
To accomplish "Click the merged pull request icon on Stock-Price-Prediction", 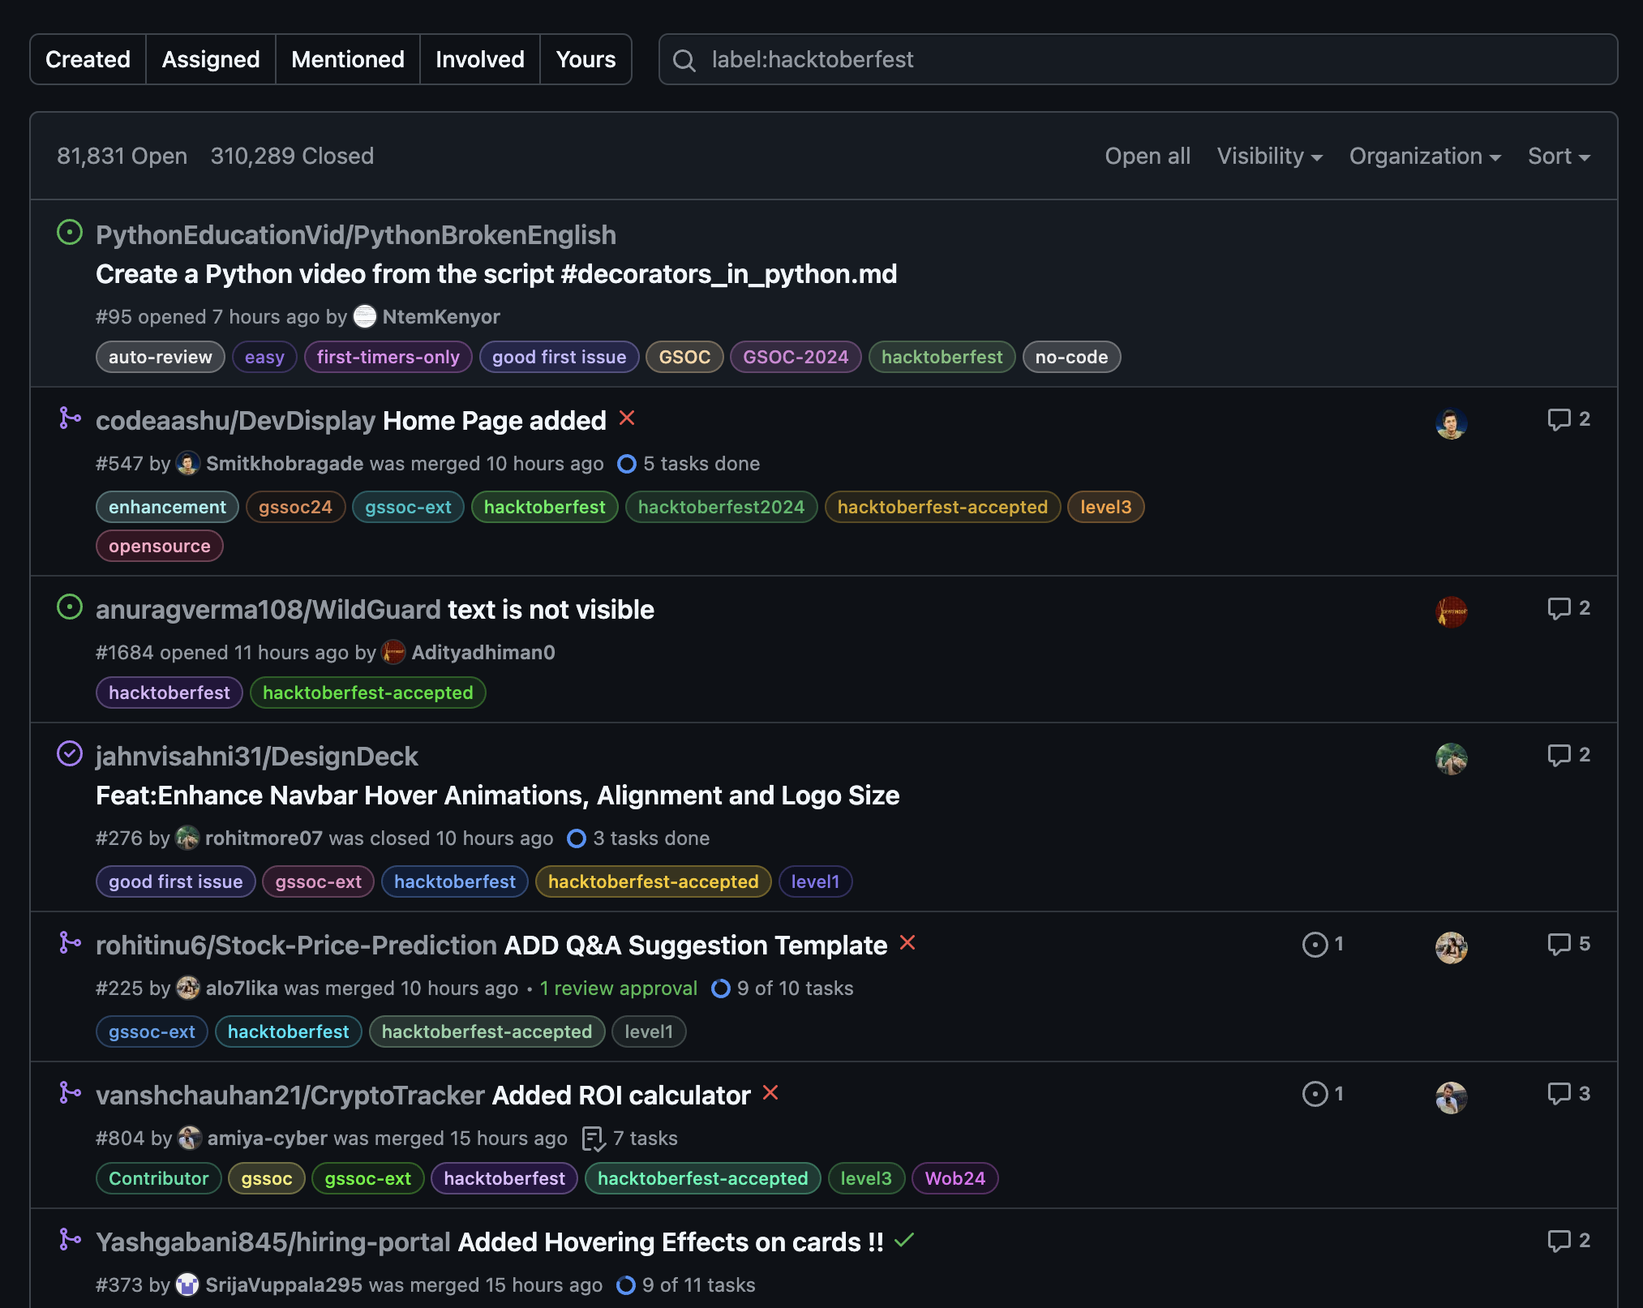I will (72, 944).
